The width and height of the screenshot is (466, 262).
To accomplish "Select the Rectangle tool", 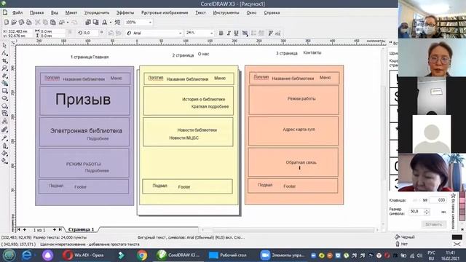I will coord(4,91).
